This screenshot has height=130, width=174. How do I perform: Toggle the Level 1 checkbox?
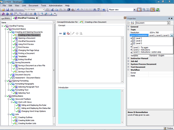click(134, 38)
